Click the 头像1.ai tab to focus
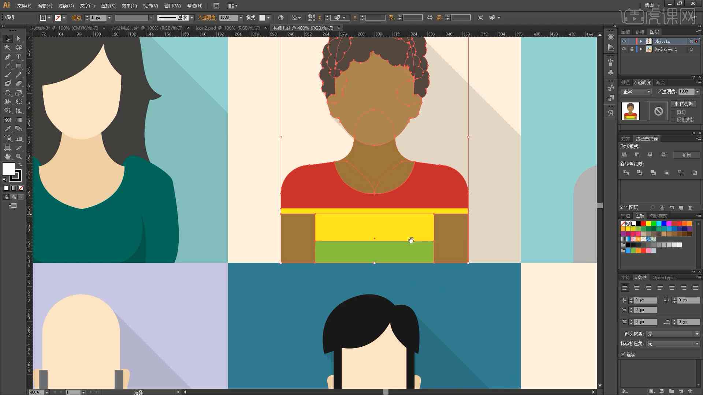The height and width of the screenshot is (395, 703). pos(303,27)
